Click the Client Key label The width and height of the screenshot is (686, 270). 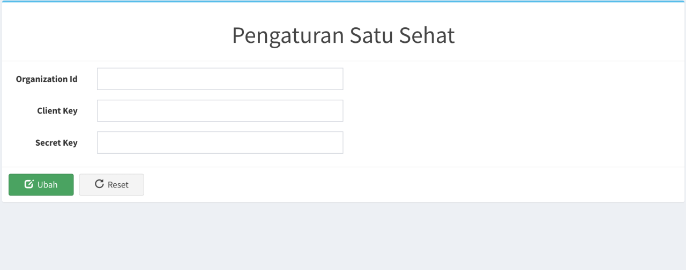(x=57, y=111)
